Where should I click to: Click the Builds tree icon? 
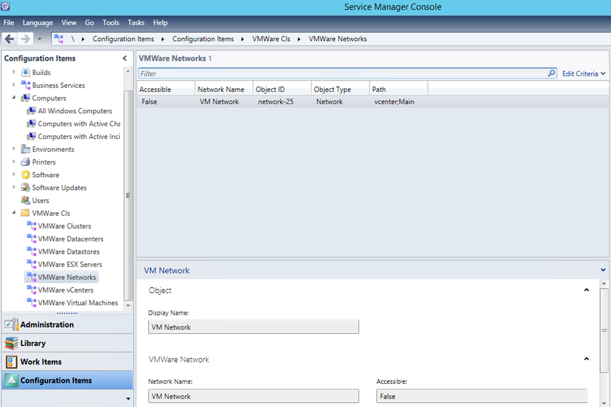click(26, 73)
